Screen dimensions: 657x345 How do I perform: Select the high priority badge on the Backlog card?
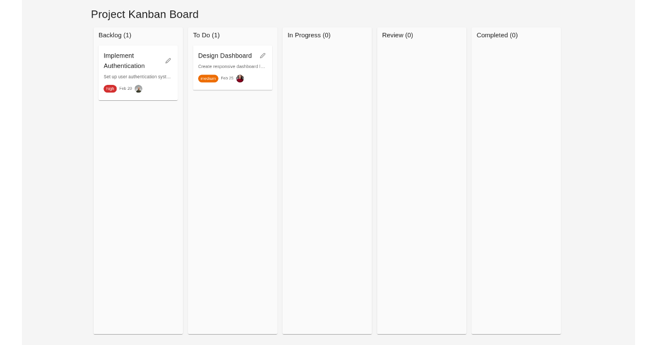[110, 88]
